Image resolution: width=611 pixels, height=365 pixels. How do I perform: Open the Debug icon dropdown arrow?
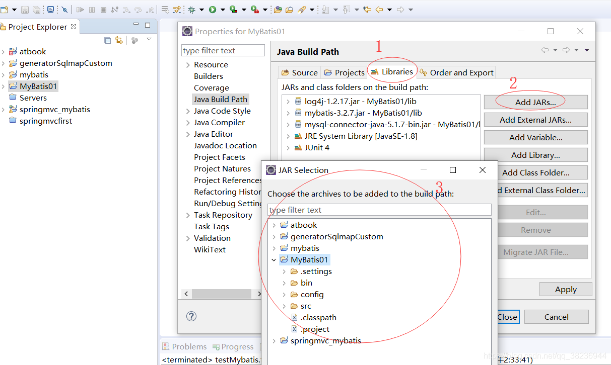click(x=201, y=10)
